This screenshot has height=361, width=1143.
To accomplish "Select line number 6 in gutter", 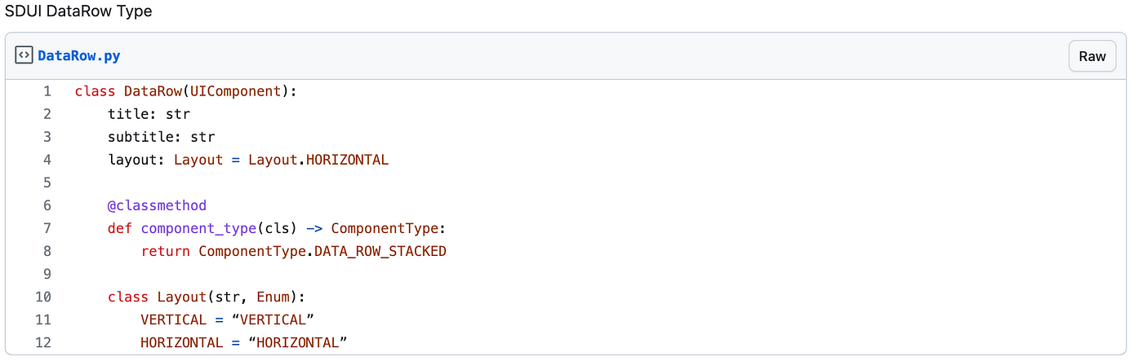I will tap(47, 205).
